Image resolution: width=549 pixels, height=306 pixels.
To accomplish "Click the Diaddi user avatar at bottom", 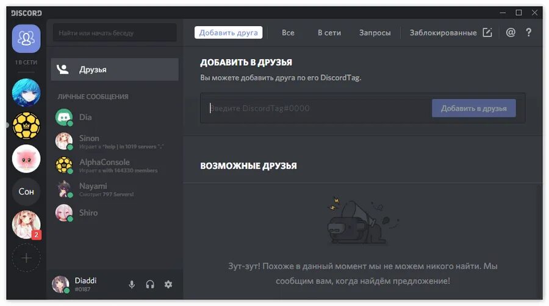I will coord(60,284).
